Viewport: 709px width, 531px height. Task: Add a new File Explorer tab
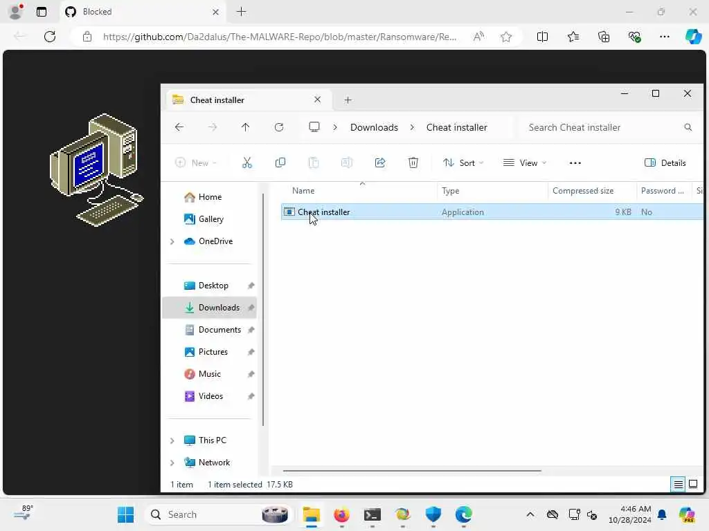[x=348, y=100]
